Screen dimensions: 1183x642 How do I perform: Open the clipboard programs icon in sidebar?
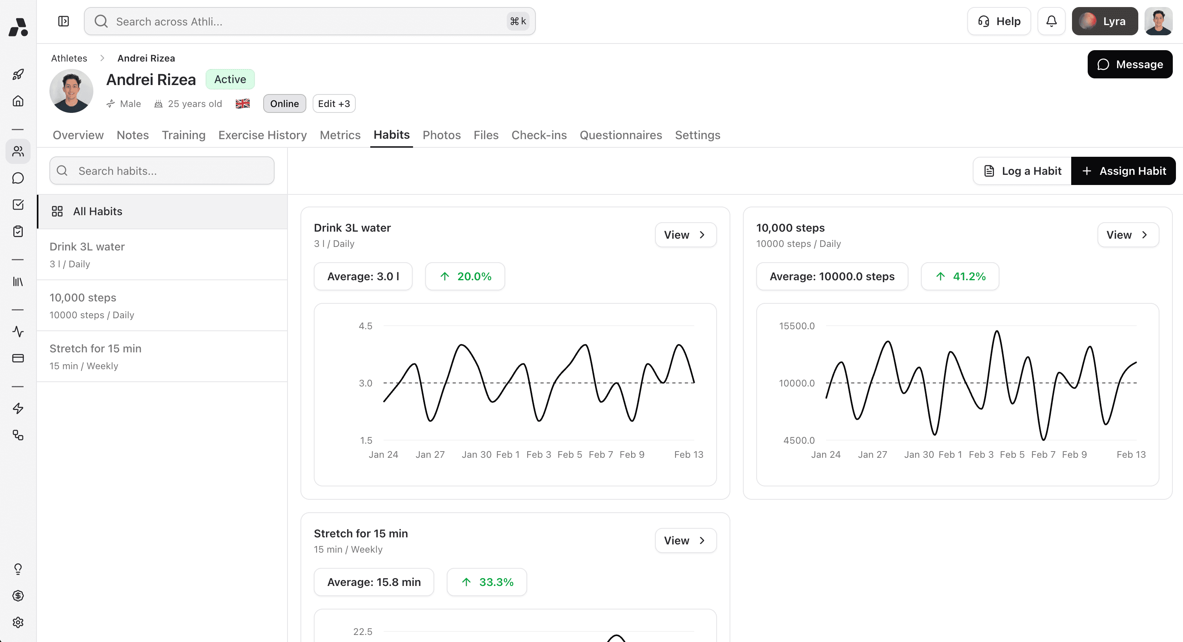(x=18, y=231)
